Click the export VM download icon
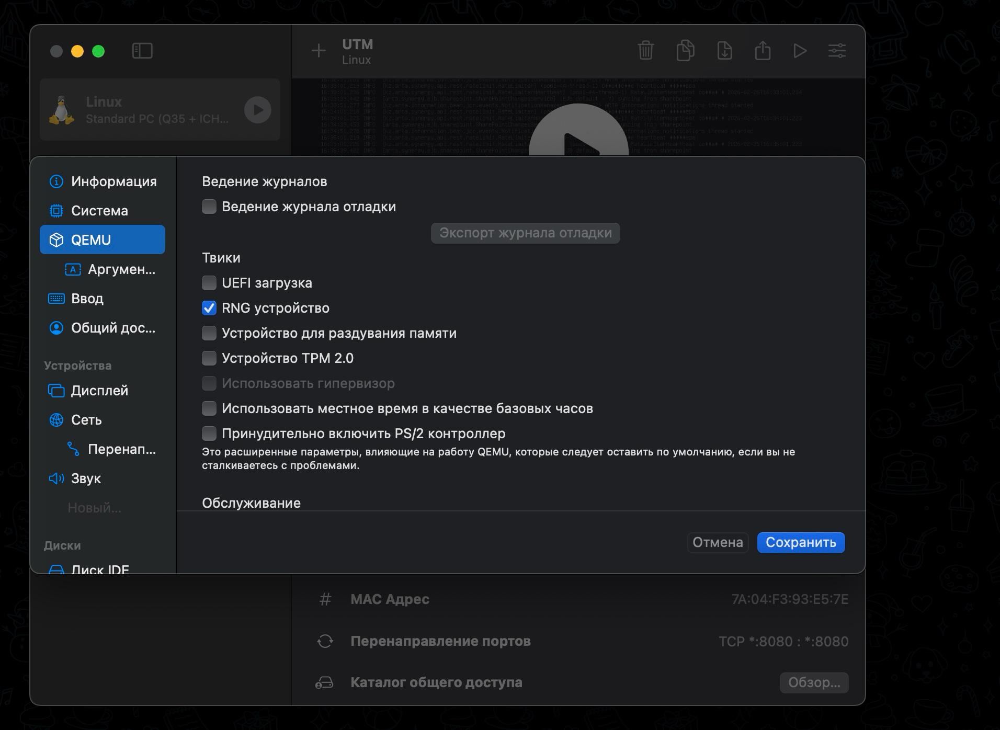The image size is (1000, 730). point(725,51)
